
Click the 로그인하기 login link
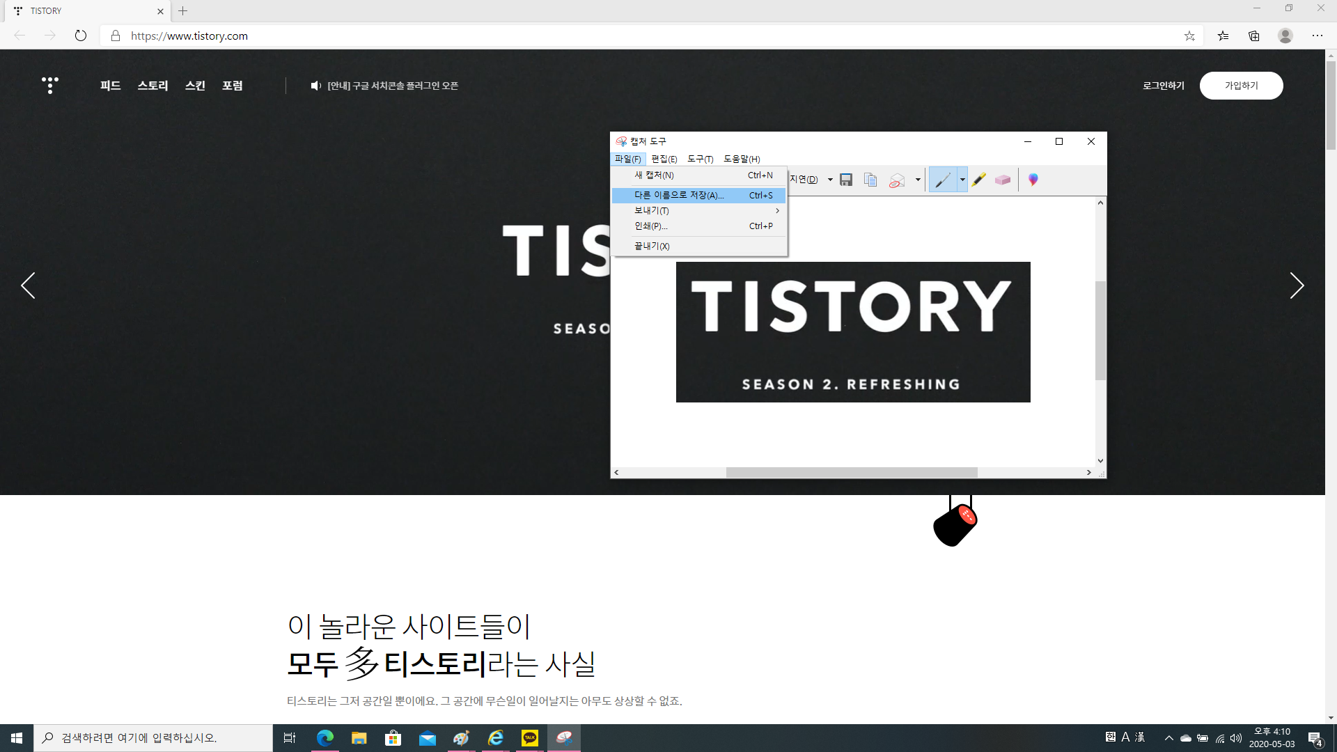1163,86
